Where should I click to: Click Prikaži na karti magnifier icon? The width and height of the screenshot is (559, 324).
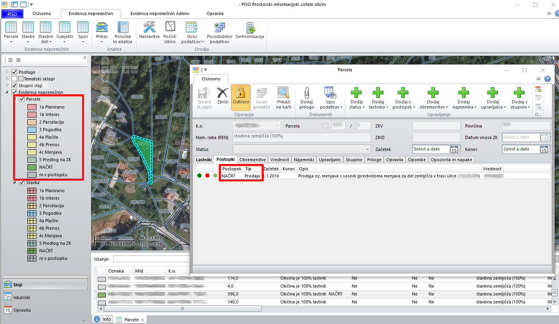[283, 93]
